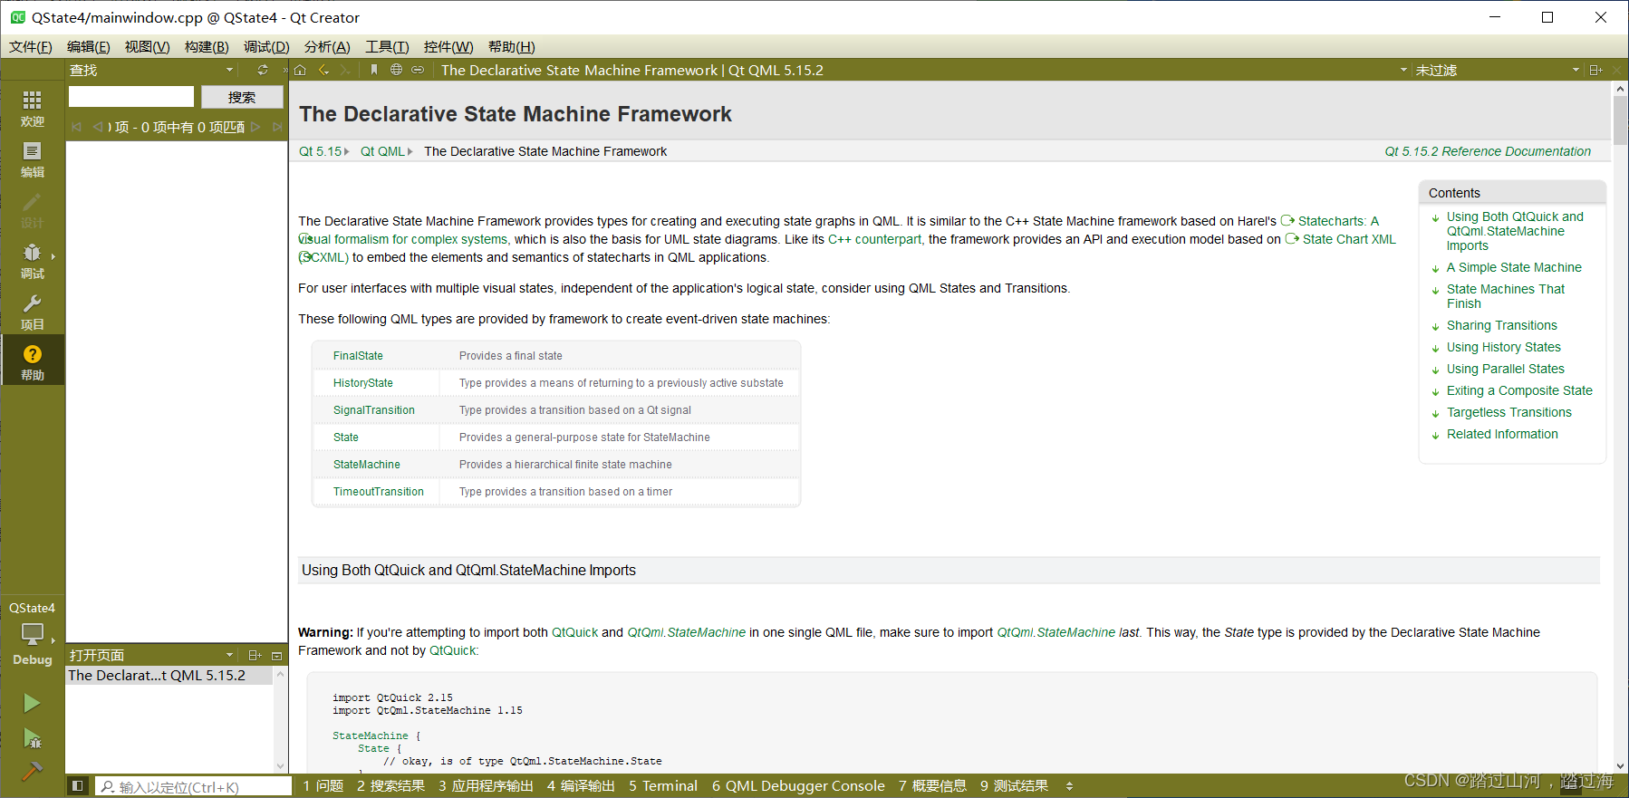Go back to previous help page
This screenshot has height=798, width=1629.
323,70
